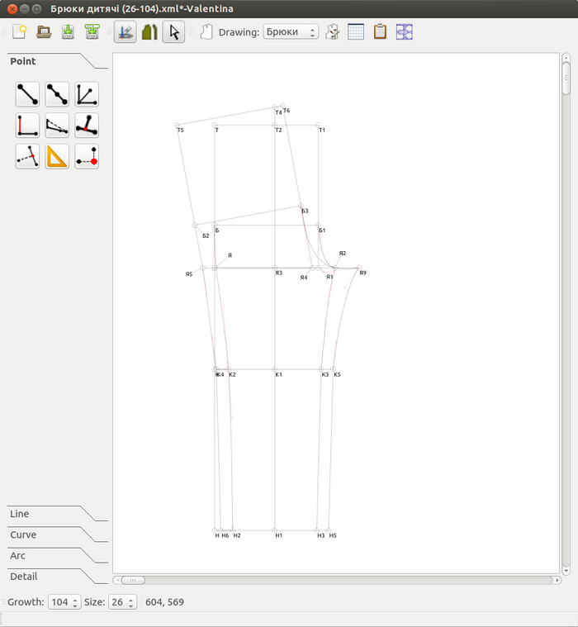Image resolution: width=578 pixels, height=627 pixels.
Task: Select point label K5 on the drawing
Action: [338, 375]
